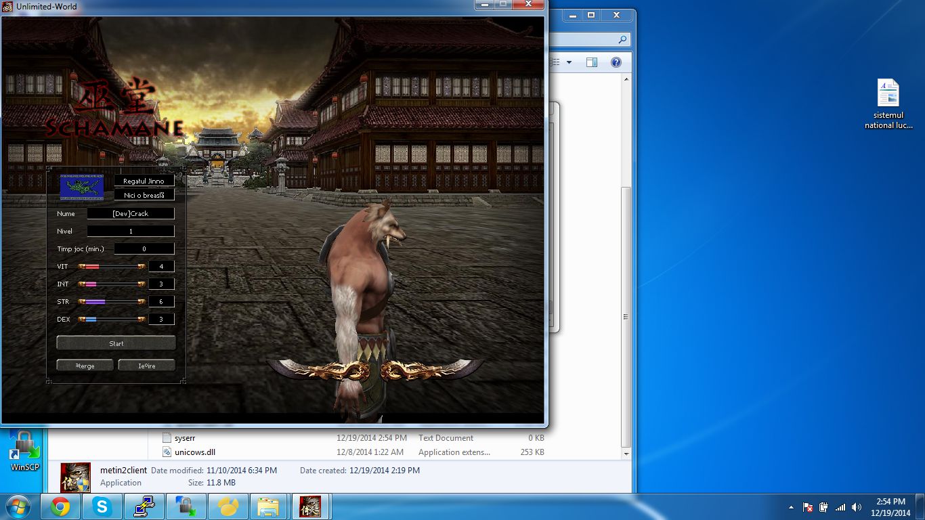Open the Explorer view options dropdown arrow
Image resolution: width=925 pixels, height=520 pixels.
click(x=569, y=62)
